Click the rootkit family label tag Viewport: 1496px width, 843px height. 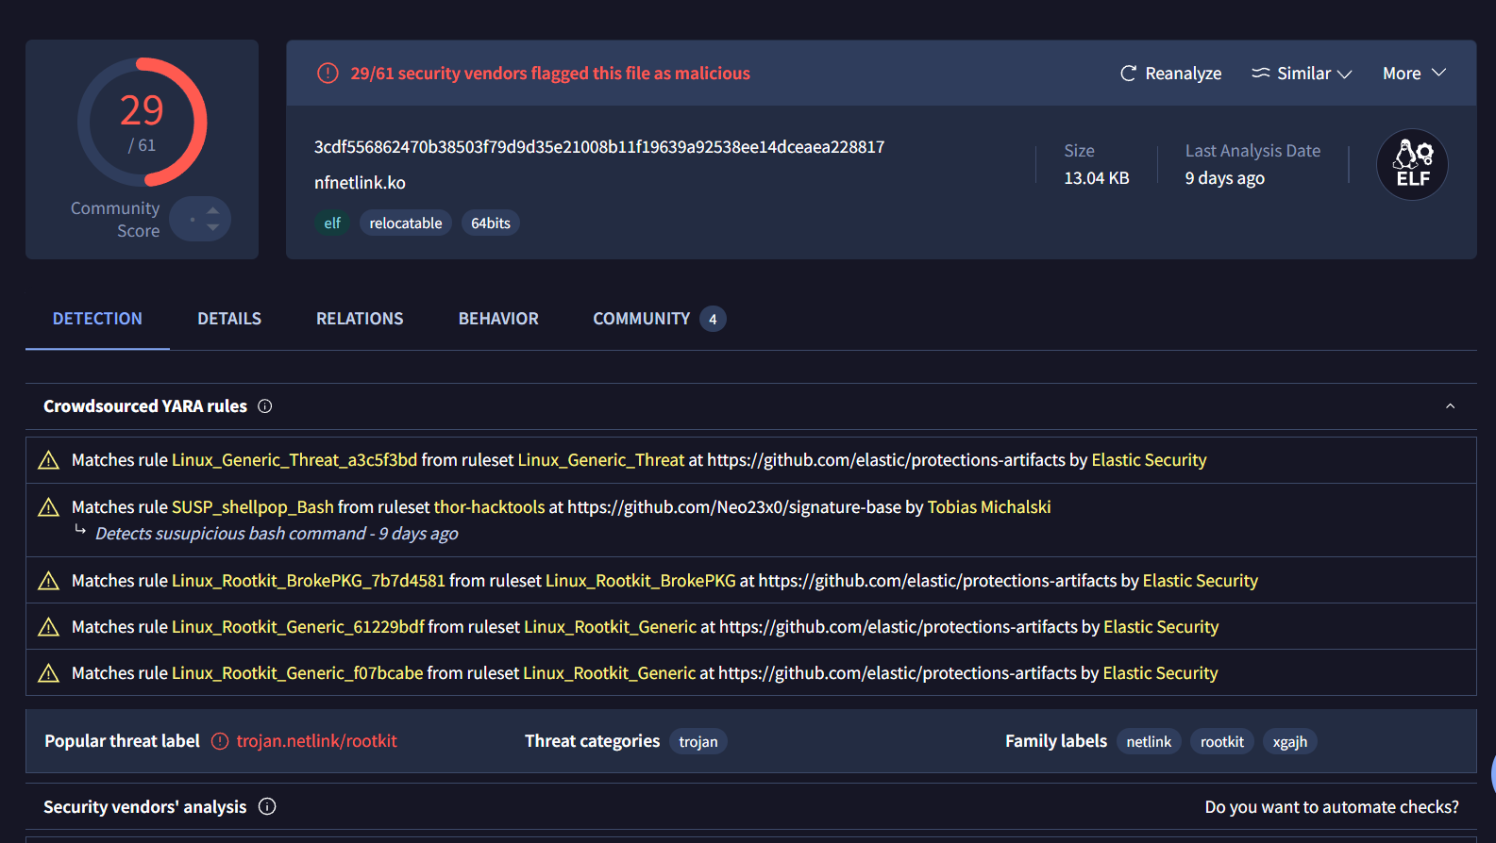tap(1221, 742)
